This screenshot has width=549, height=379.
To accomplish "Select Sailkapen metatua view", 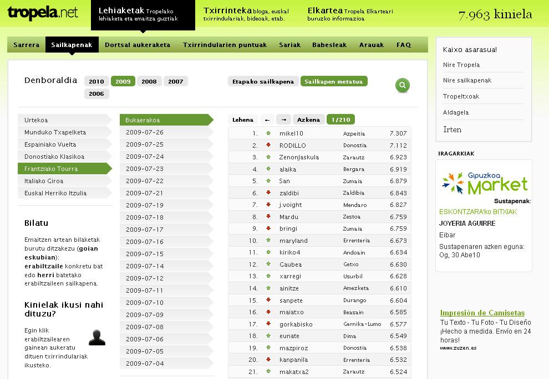I will (334, 81).
